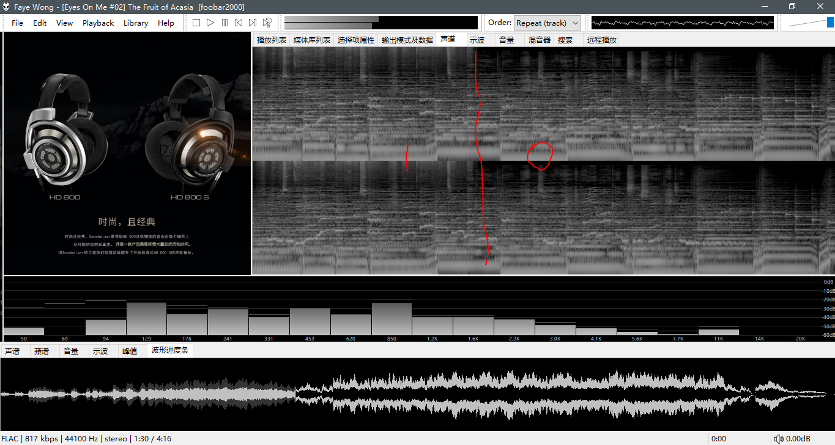
Task: Skip to the next track
Action: point(253,23)
